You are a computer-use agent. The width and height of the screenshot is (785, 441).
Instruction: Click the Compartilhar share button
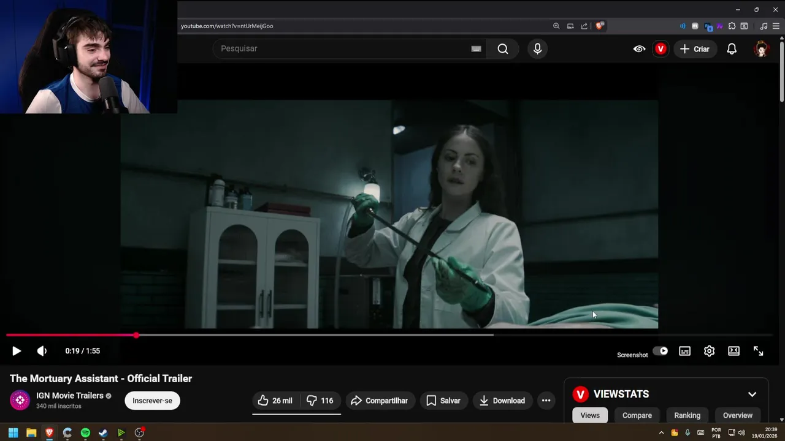coord(380,401)
